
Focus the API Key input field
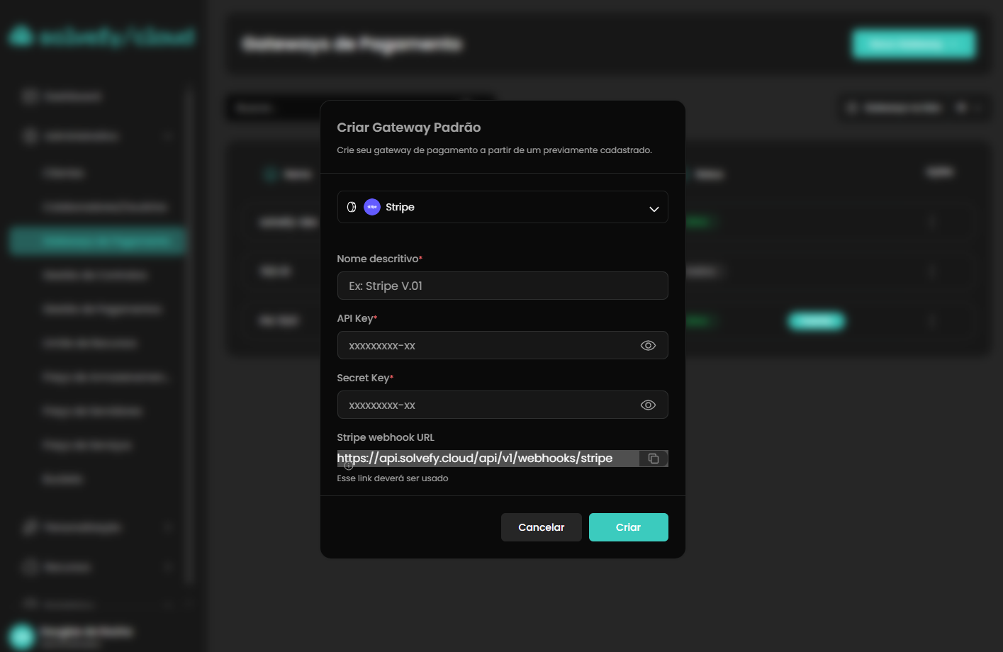(503, 345)
